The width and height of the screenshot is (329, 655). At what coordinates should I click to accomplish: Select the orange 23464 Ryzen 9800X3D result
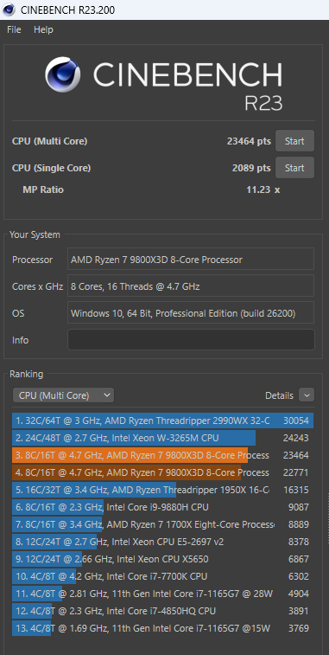pyautogui.click(x=162, y=455)
